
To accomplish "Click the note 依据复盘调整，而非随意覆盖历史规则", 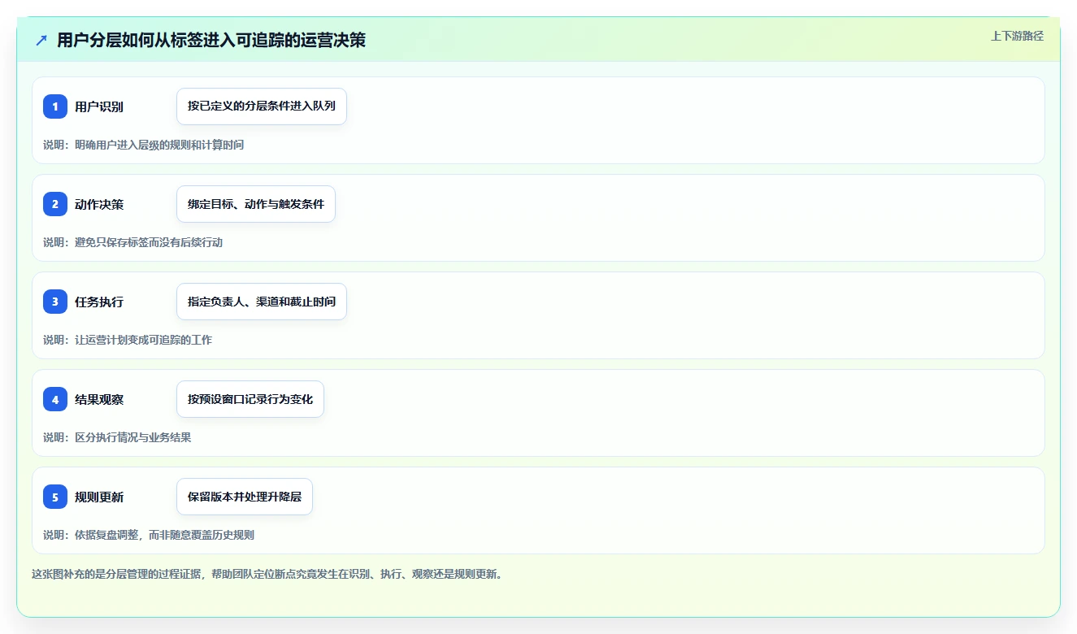I will (164, 535).
